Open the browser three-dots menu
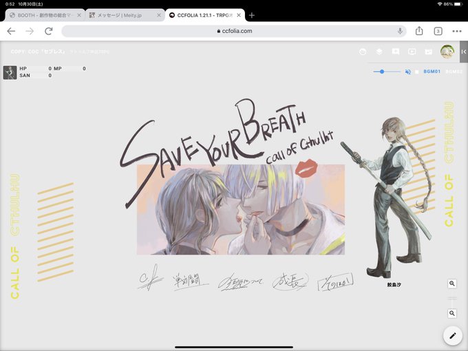468x351 pixels. [x=457, y=31]
